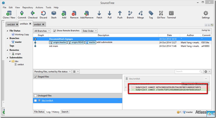This screenshot has width=216, height=118.
Task: Click the list view mode icon
Action: 74,72
